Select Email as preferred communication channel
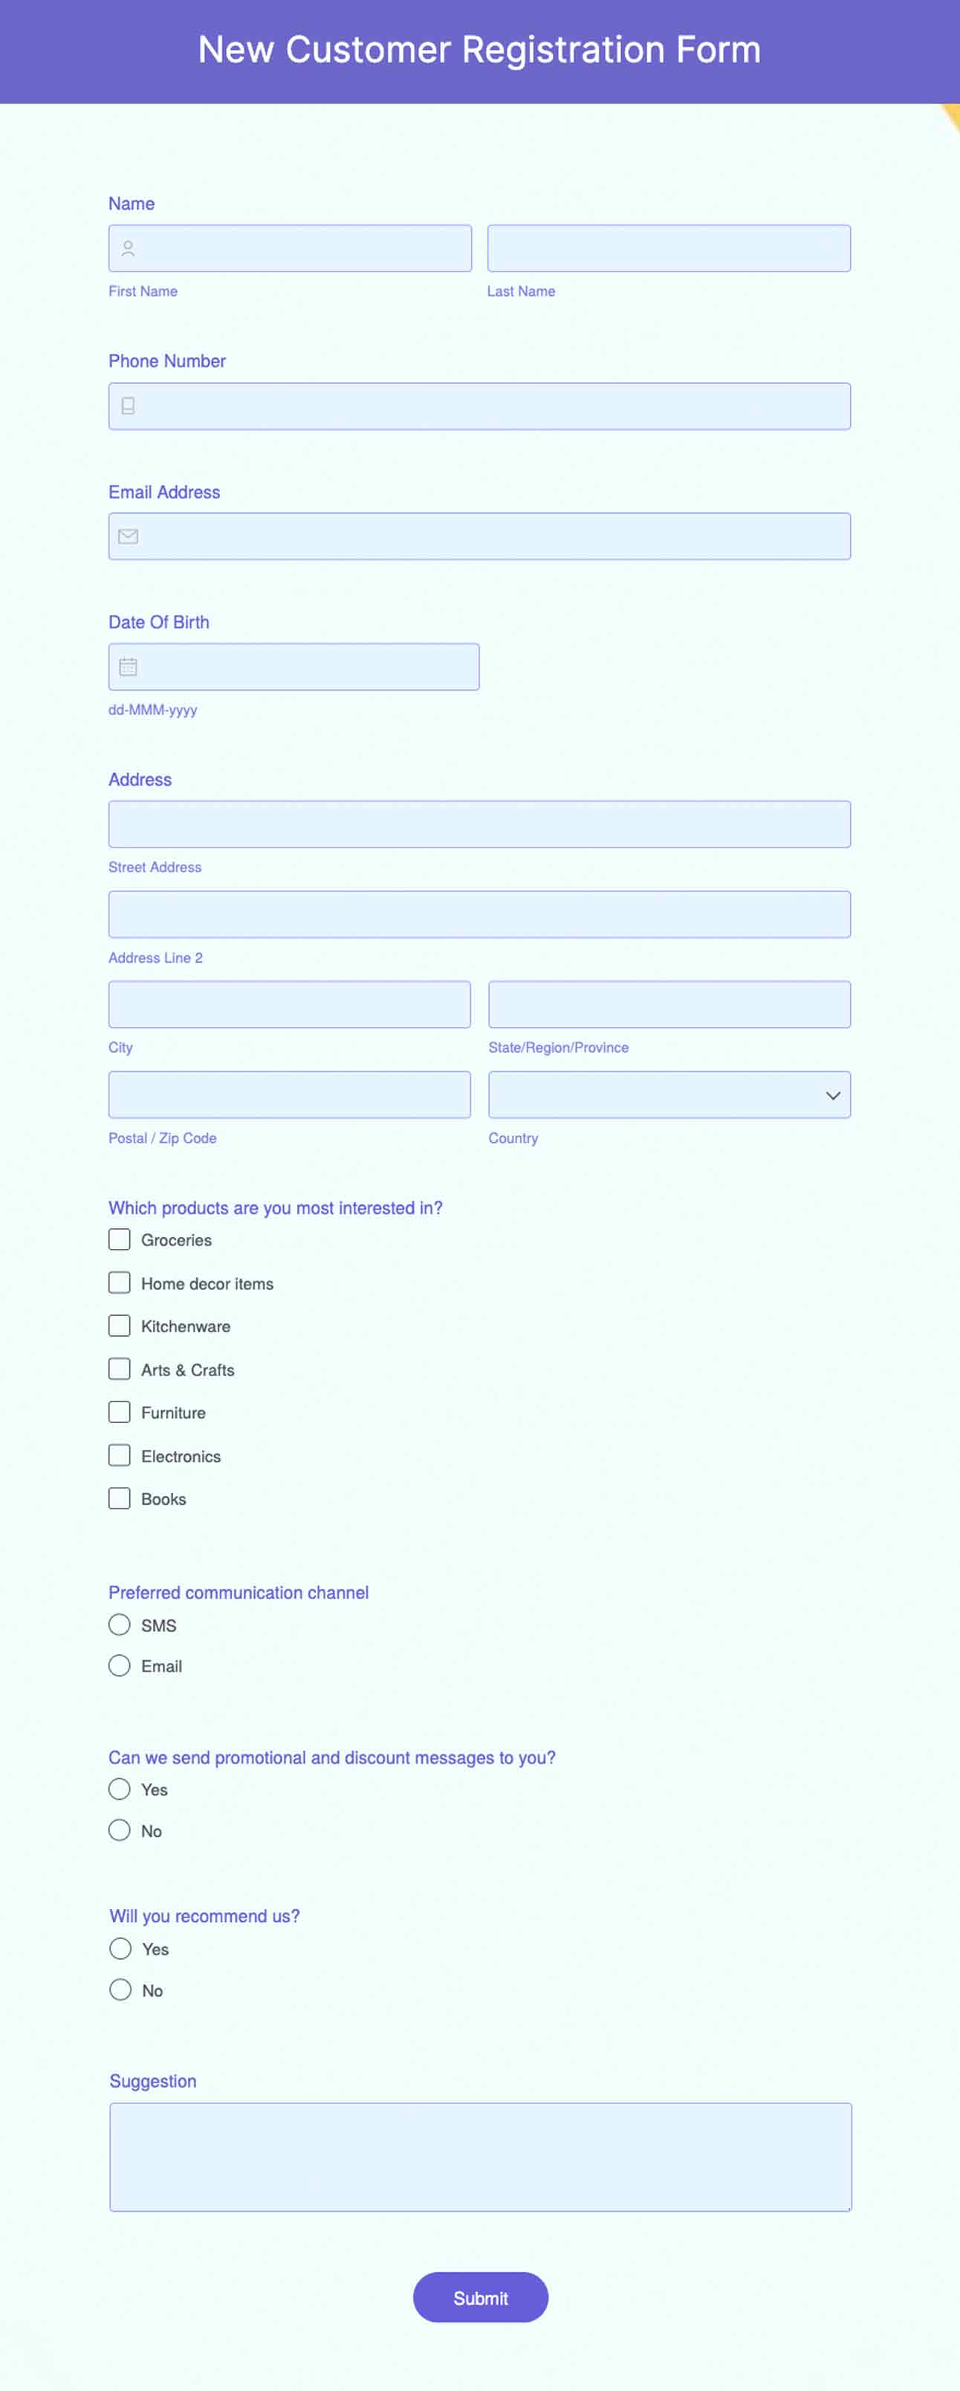Image resolution: width=960 pixels, height=2391 pixels. 120,1666
